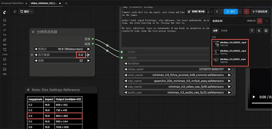Image resolution: width=272 pixels, height=129 pixels.
Task: Collapse the Note: Size Settings Reference node
Action: (28, 90)
